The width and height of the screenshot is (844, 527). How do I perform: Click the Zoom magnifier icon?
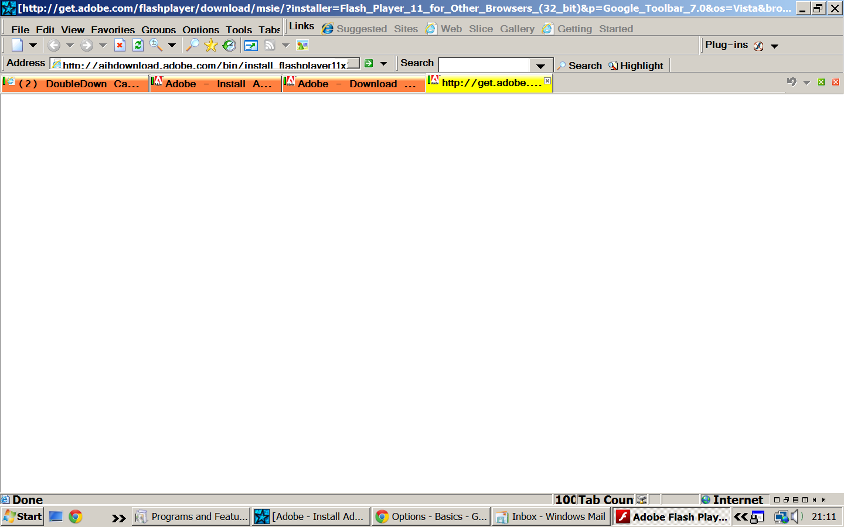[156, 45]
